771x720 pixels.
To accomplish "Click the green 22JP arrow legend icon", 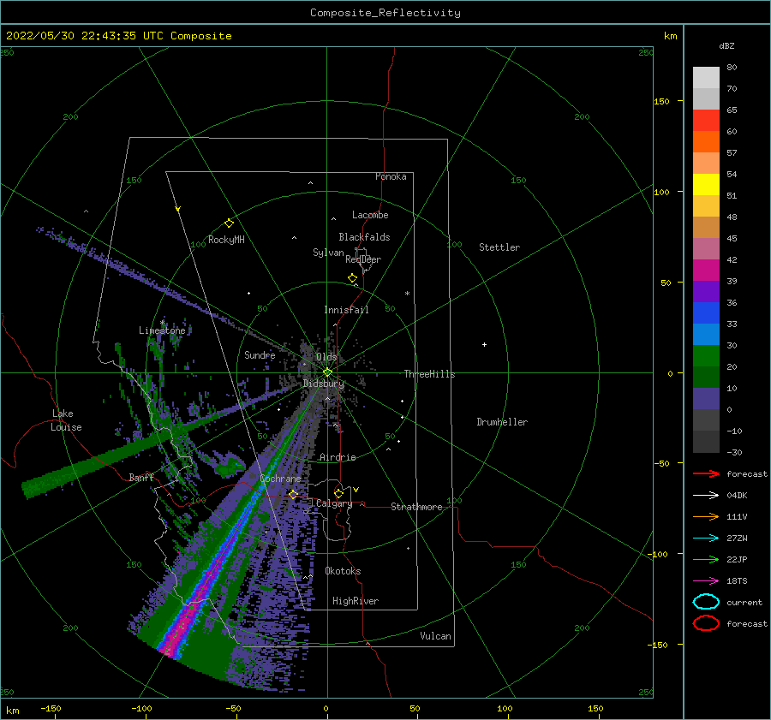I will 706,559.
